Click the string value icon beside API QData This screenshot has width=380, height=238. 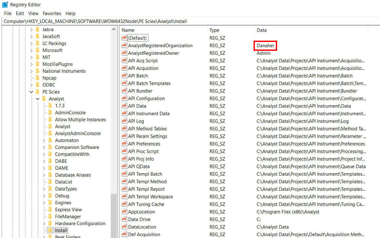[124, 166]
